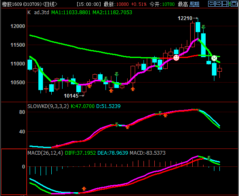
Task: Click the red smiley face marker
Action: point(176,58)
